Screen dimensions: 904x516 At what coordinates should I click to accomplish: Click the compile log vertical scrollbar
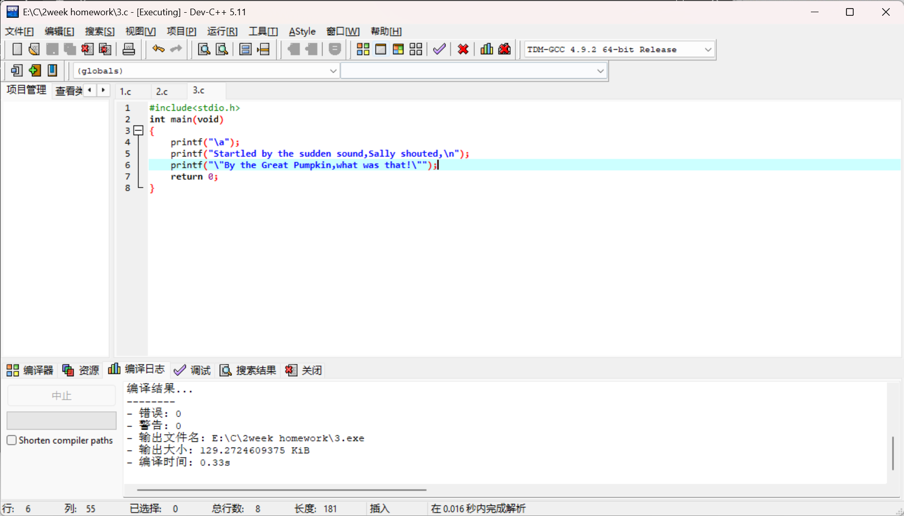coord(893,453)
